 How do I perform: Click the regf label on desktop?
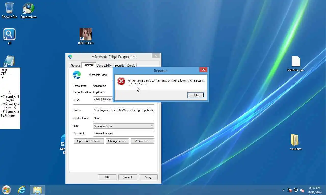5,70
